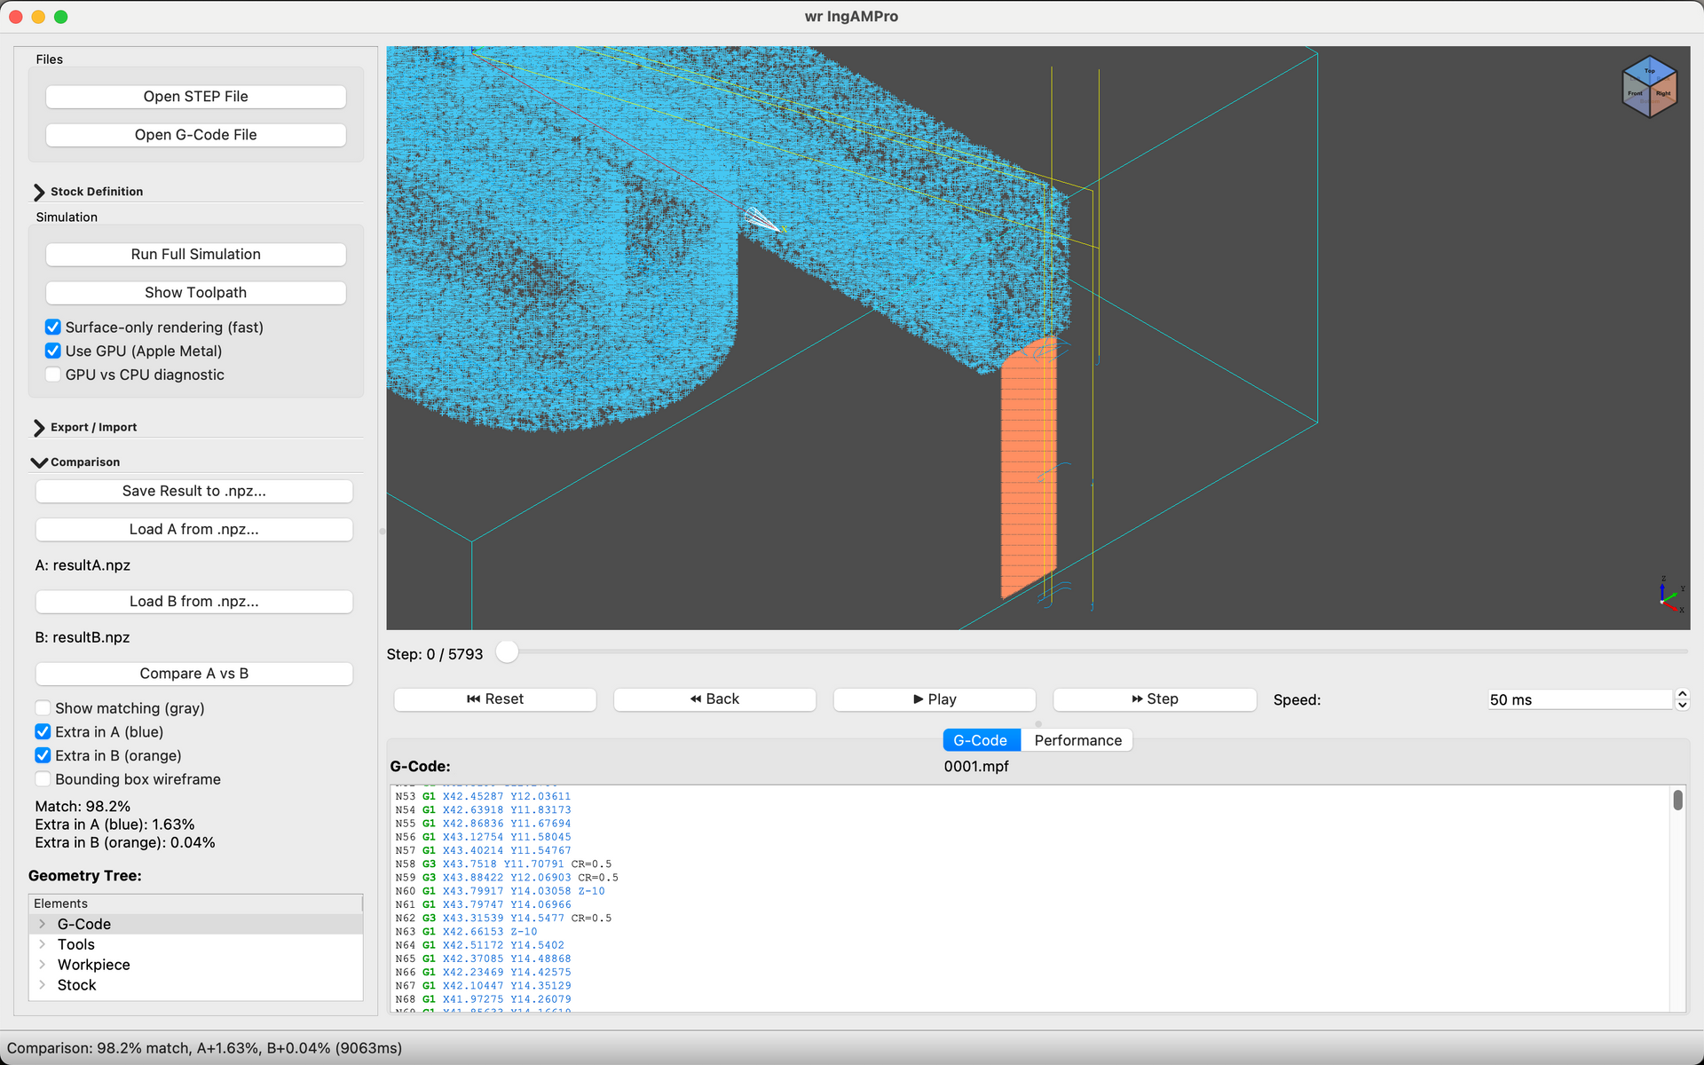
Task: Click Run Full Simulation button
Action: (x=195, y=255)
